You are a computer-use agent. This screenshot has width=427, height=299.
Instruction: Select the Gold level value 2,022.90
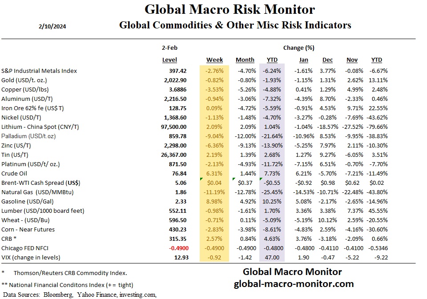[175, 80]
